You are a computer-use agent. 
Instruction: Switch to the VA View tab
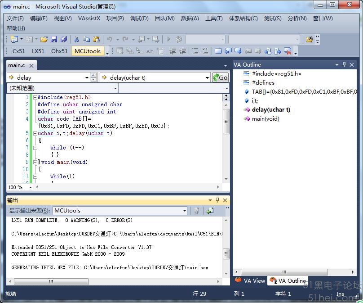click(x=251, y=281)
